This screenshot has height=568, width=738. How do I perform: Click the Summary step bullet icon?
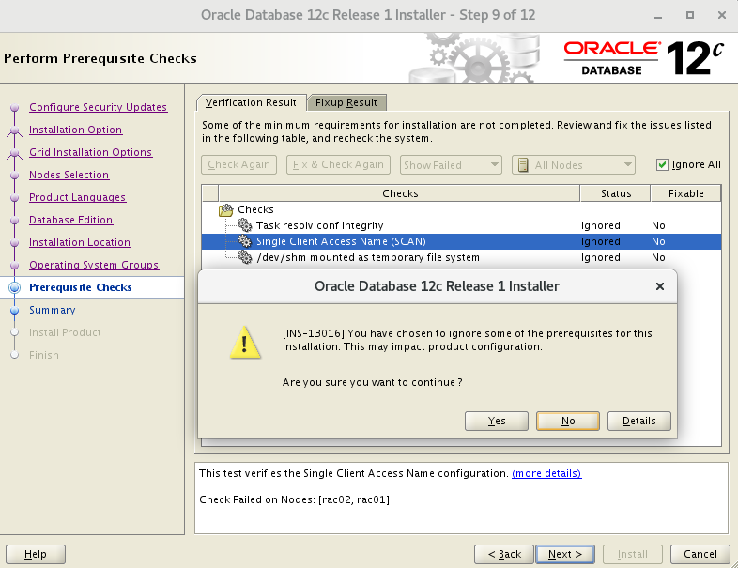click(x=14, y=311)
